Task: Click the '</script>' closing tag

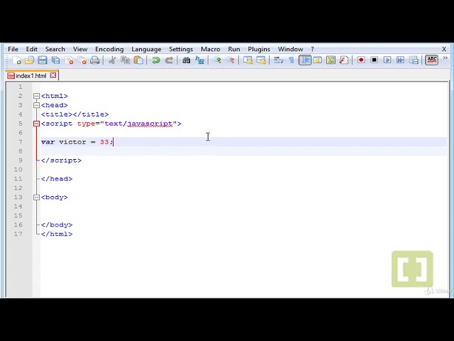Action: point(62,161)
